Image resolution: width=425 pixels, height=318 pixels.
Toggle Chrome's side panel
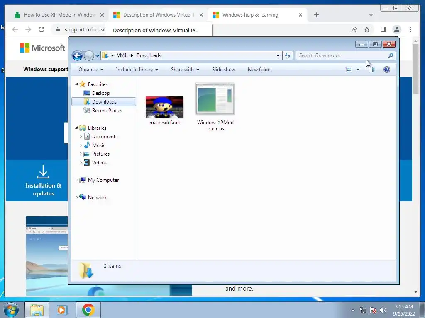click(x=383, y=29)
